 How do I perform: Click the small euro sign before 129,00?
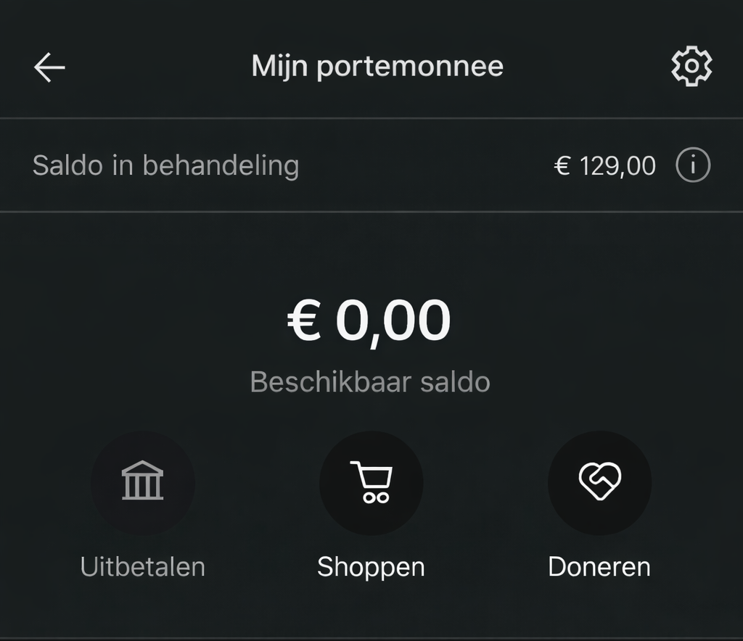(x=562, y=167)
